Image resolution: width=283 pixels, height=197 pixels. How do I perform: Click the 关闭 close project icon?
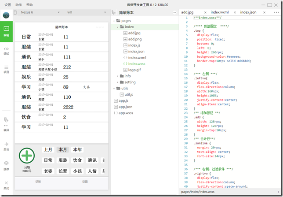[6, 185]
